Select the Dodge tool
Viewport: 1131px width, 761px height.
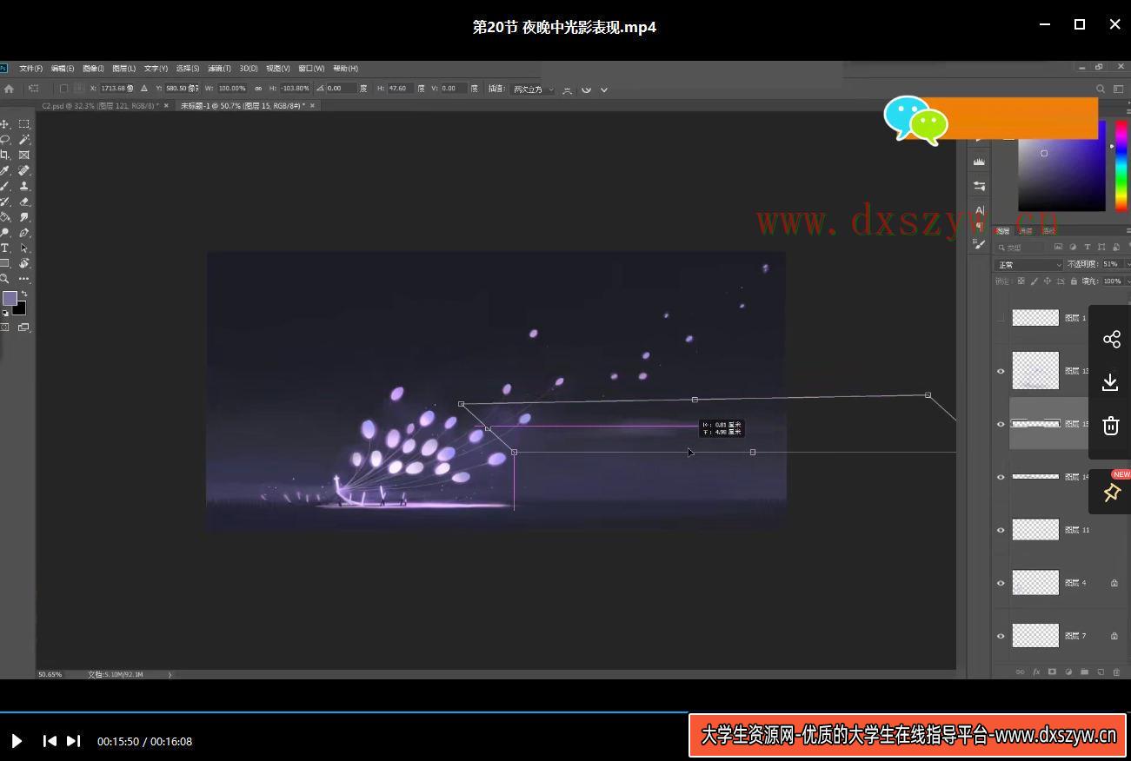5,233
